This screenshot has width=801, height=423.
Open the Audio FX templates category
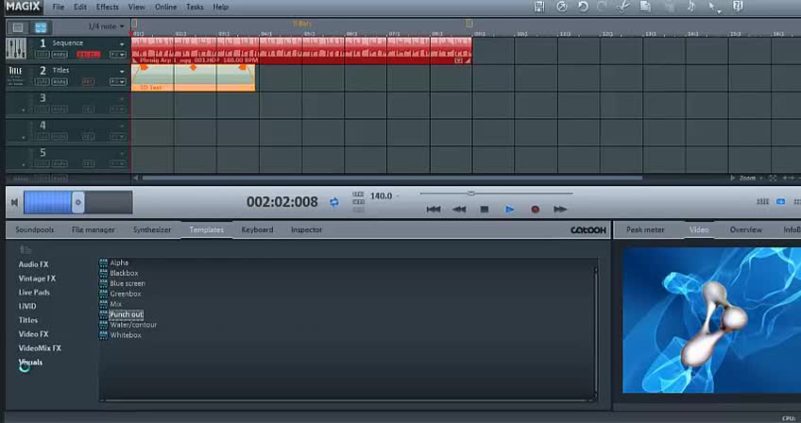pos(34,264)
